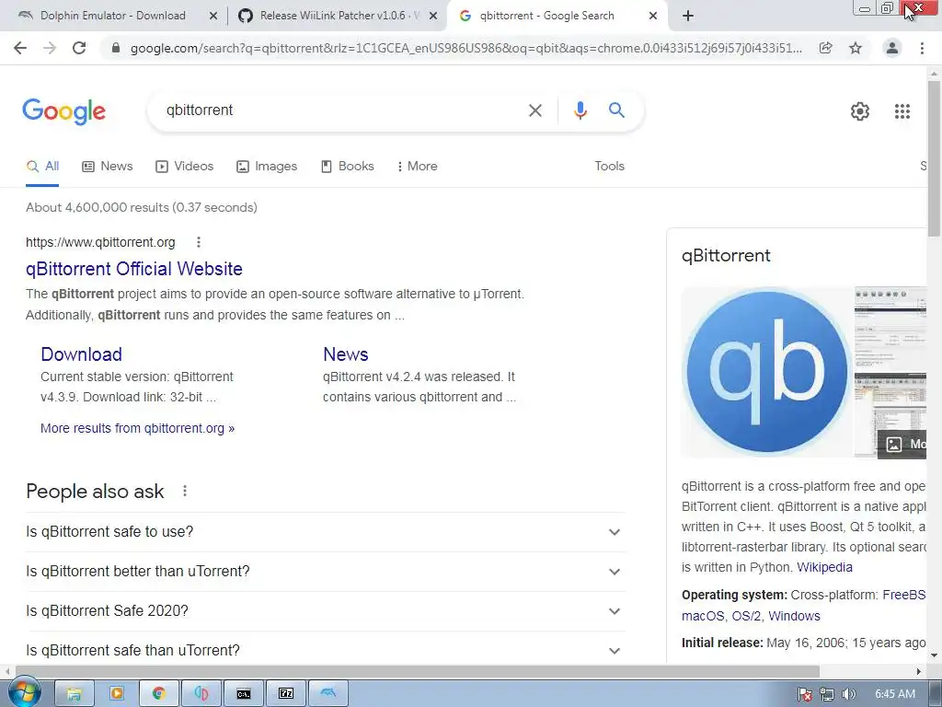
Task: Select the Videos results tab
Action: coord(184,167)
